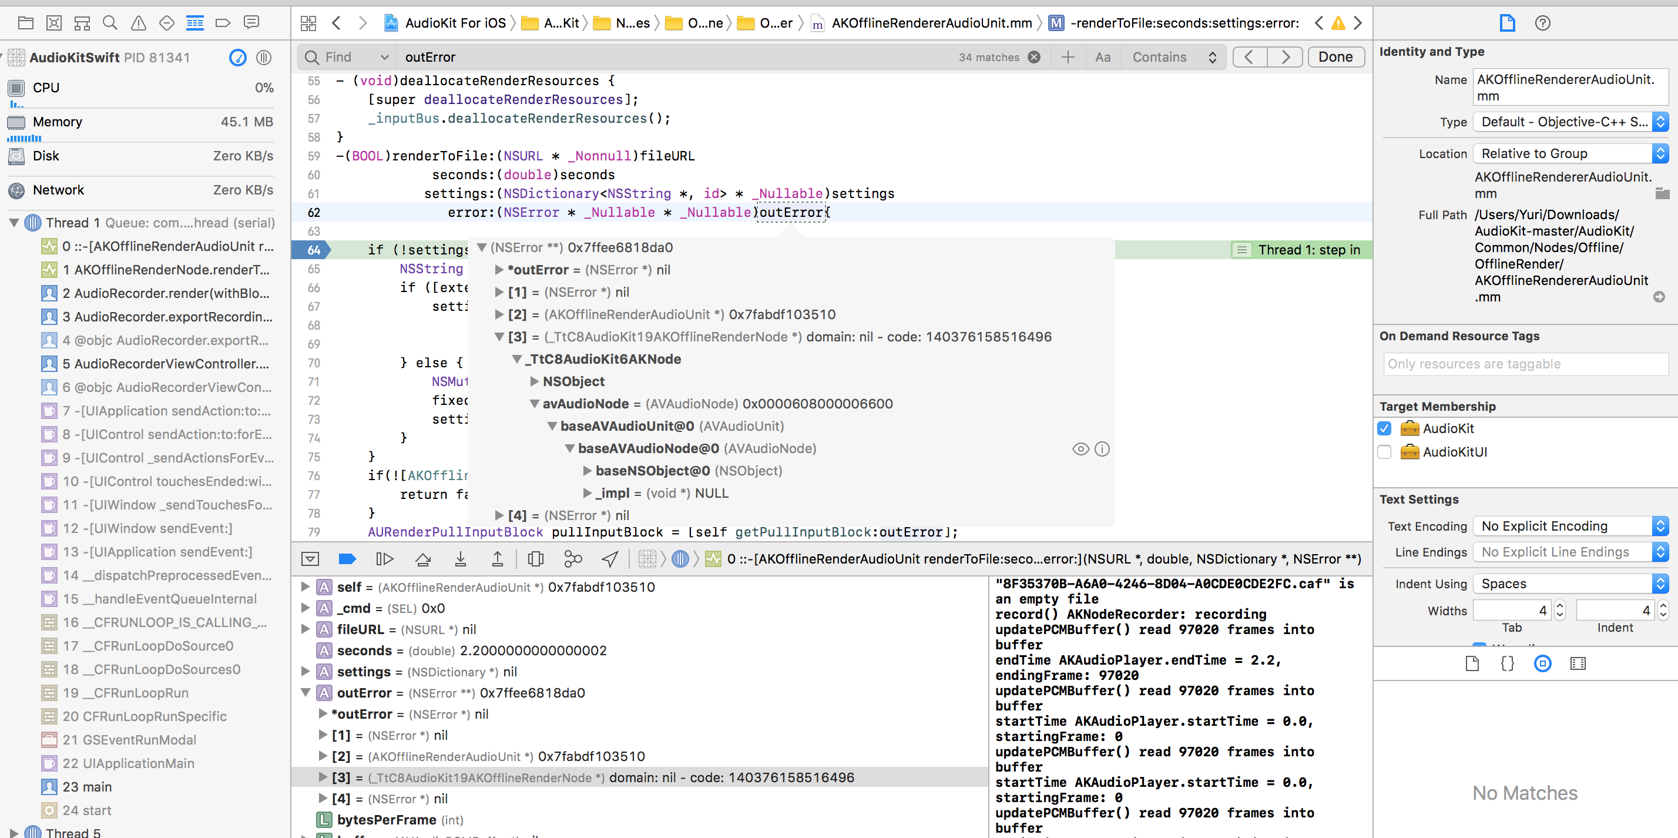Show the File inspector
The width and height of the screenshot is (1678, 838).
click(1508, 24)
